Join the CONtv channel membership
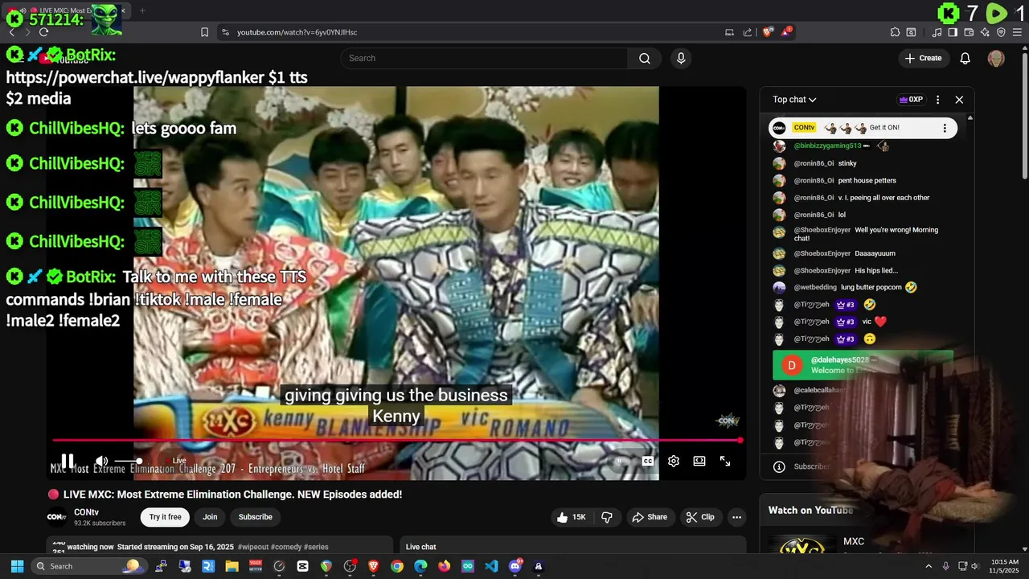This screenshot has width=1029, height=579. pos(210,517)
